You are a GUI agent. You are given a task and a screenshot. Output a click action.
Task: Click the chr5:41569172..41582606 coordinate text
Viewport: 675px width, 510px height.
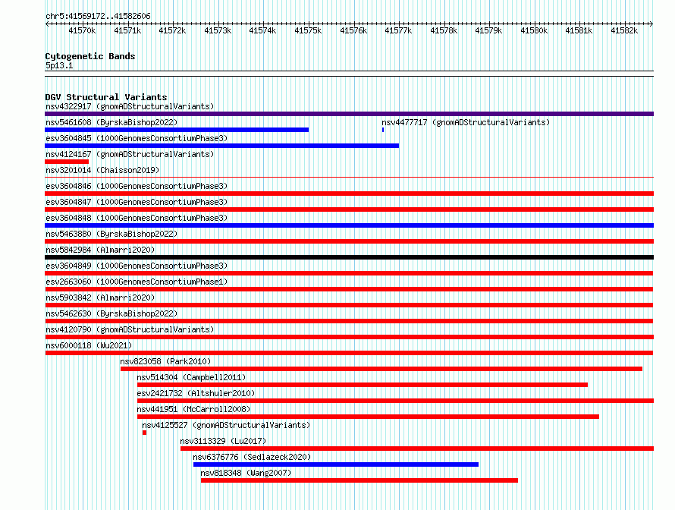[98, 16]
